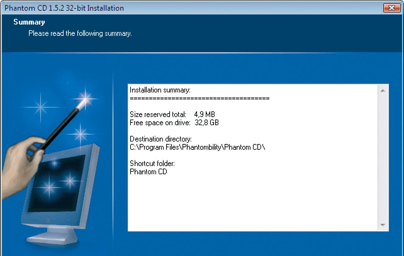This screenshot has width=404, height=256.
Task: Click the 'Shortcut folder:' label
Action: (x=152, y=164)
